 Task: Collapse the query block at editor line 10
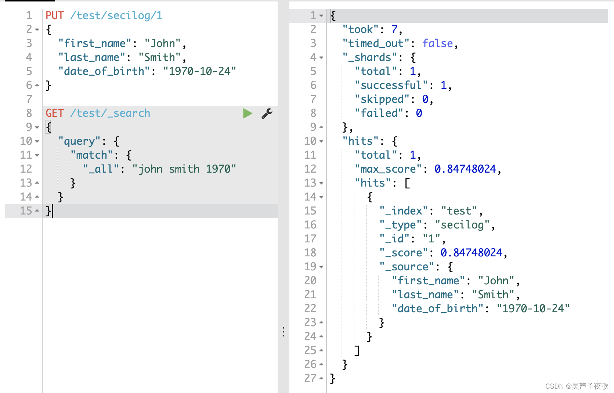(x=37, y=141)
